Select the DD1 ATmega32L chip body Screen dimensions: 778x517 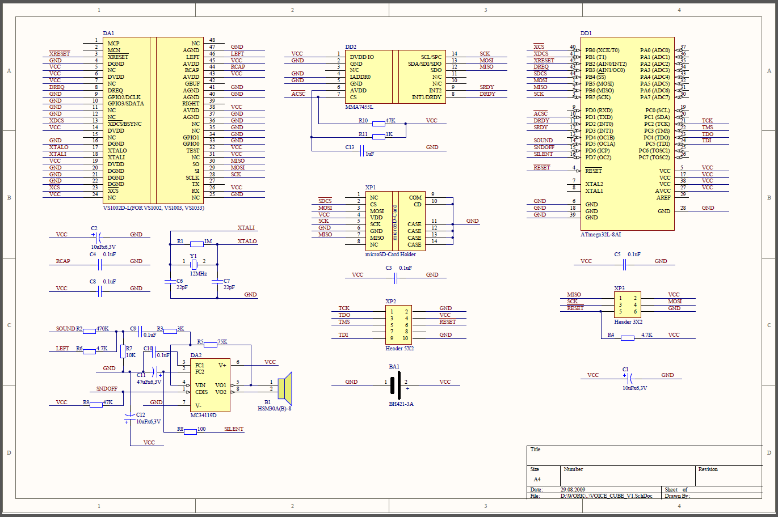628,134
